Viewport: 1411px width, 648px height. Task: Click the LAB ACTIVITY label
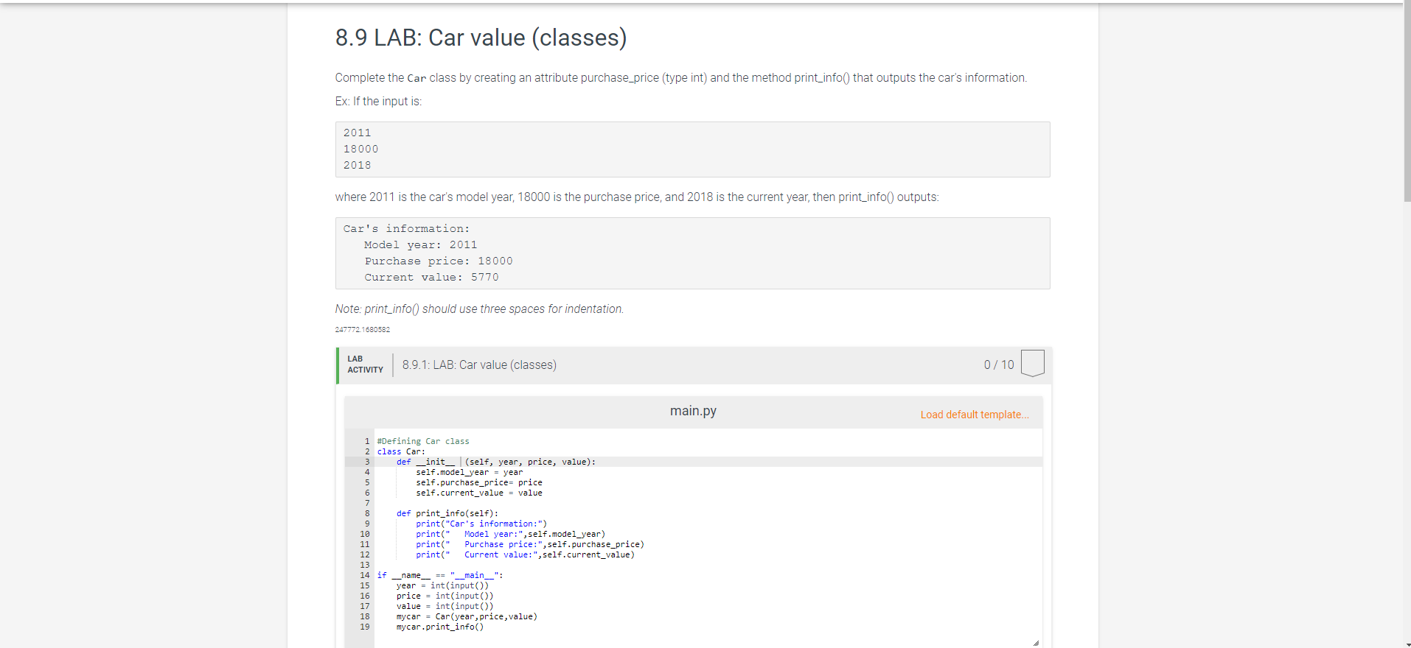365,364
